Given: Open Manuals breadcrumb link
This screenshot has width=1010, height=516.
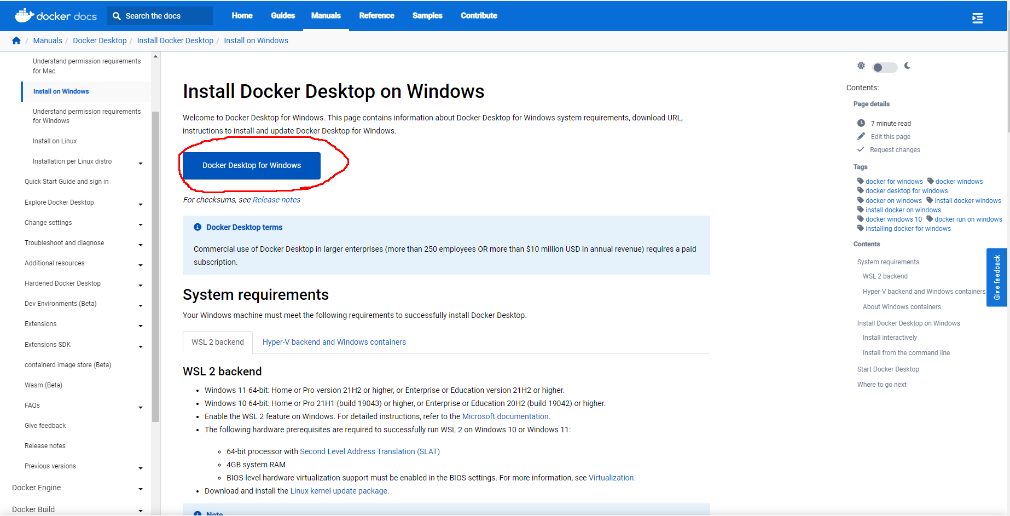Looking at the screenshot, I should 48,40.
